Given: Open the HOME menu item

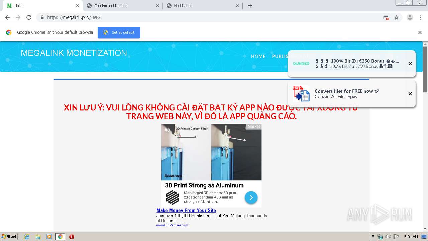Looking at the screenshot, I should coord(258,56).
